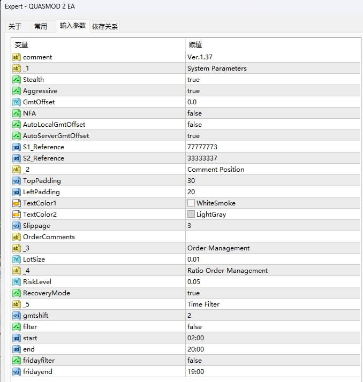Viewport: 363px width, 382px height.
Task: Click the boolean icon beside fridayfilter
Action: click(x=16, y=361)
